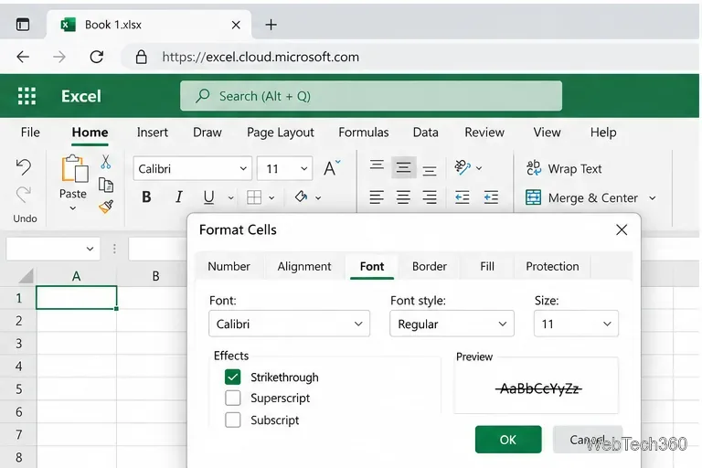This screenshot has height=468, width=702.
Task: Check the Superscript checkbox
Action: pyautogui.click(x=233, y=398)
